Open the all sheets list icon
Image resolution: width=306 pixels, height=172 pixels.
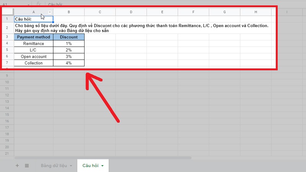pos(27,166)
